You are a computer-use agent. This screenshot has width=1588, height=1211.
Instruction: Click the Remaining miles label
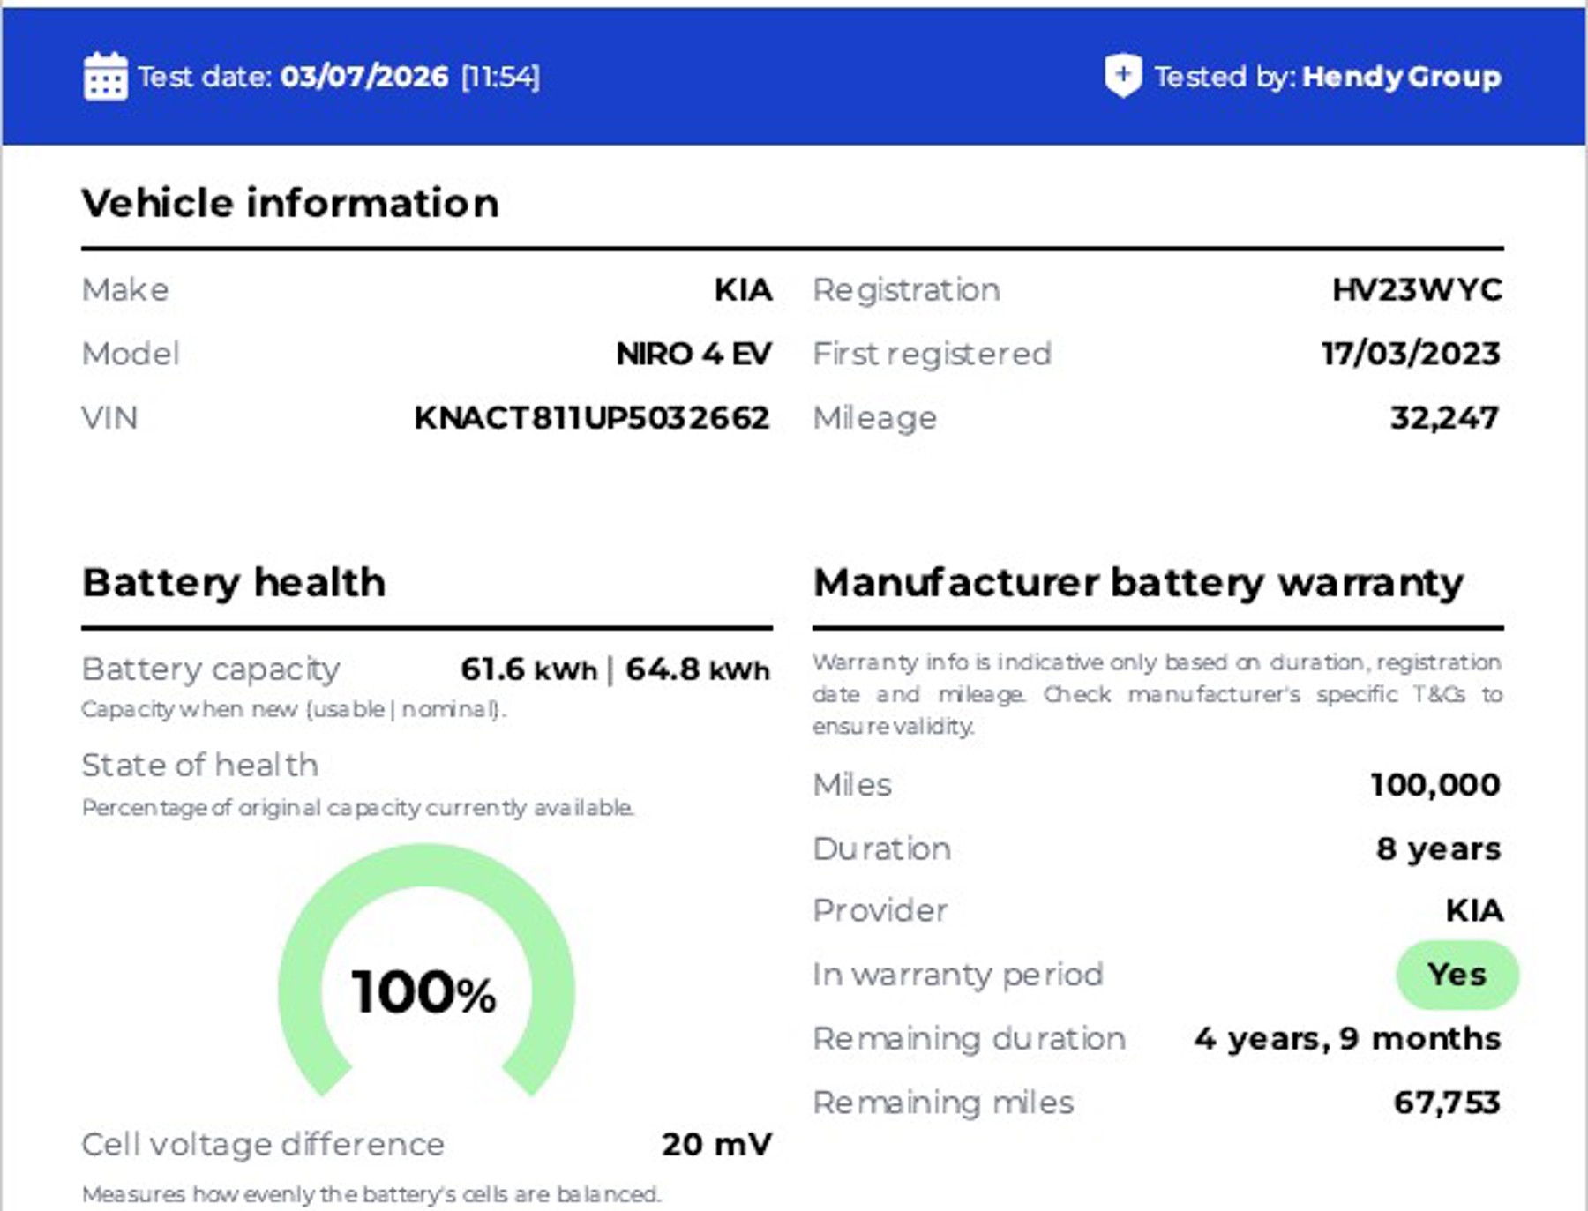pos(943,1102)
